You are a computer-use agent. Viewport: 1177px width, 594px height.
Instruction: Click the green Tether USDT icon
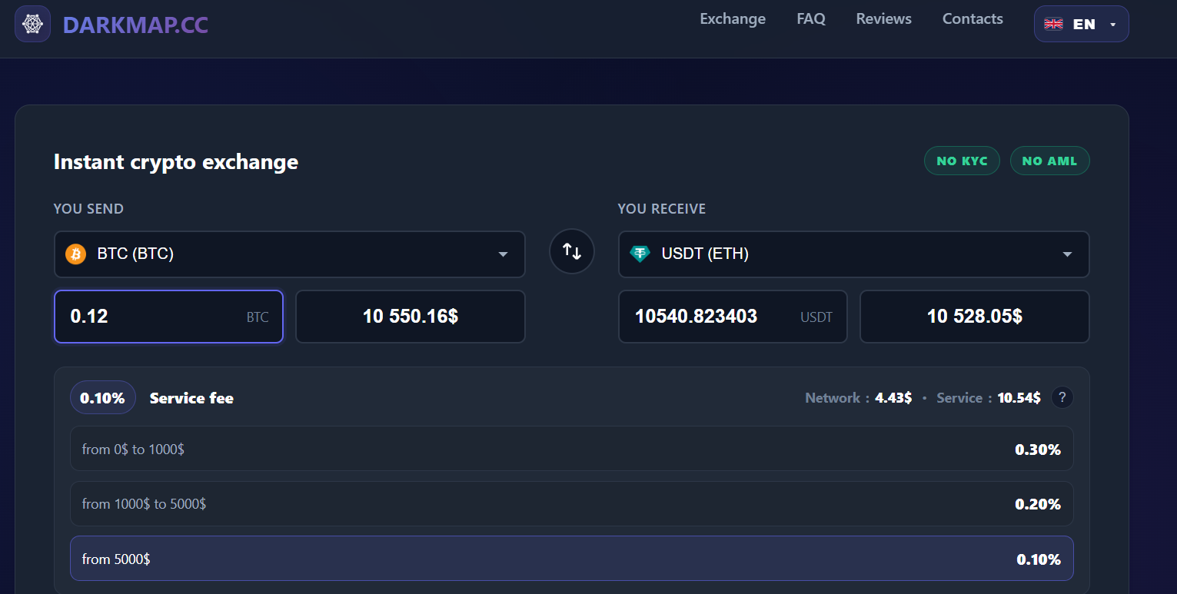pyautogui.click(x=640, y=254)
